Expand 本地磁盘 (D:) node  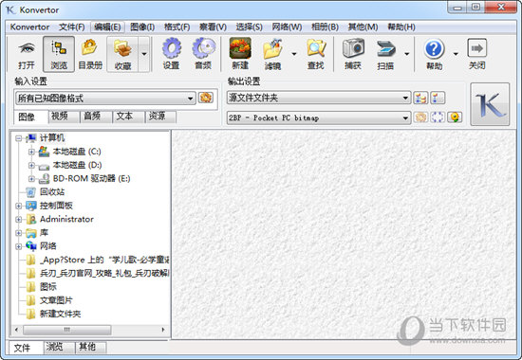[x=31, y=165]
